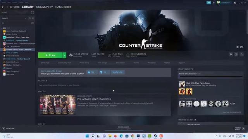Toggle the ready-to-play filter icon beside GAMES
Image resolution: width=248 pixels, height=139 pixels.
pos(33,18)
